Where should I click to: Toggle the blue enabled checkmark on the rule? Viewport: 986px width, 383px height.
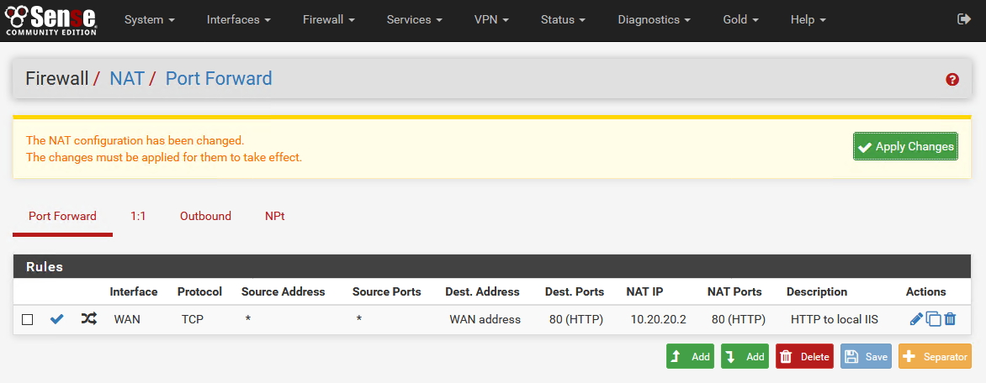[x=57, y=319]
